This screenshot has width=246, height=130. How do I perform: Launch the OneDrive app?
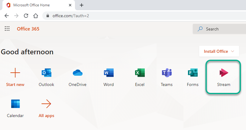click(x=77, y=73)
